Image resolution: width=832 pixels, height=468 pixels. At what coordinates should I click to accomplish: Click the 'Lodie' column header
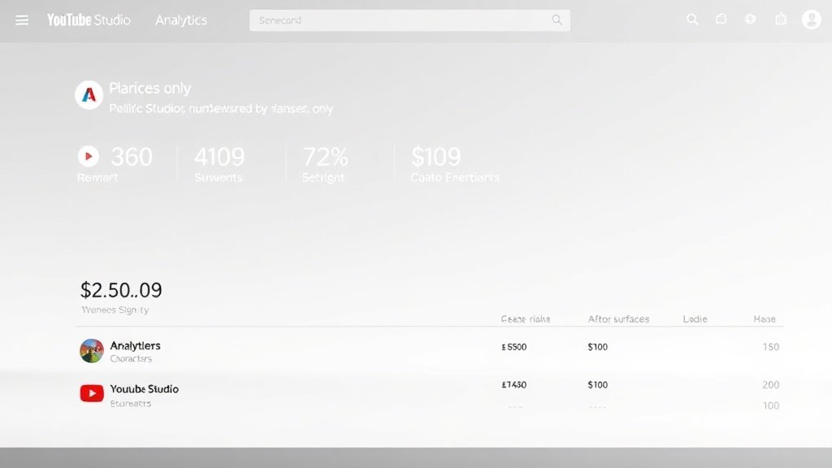[x=695, y=318]
